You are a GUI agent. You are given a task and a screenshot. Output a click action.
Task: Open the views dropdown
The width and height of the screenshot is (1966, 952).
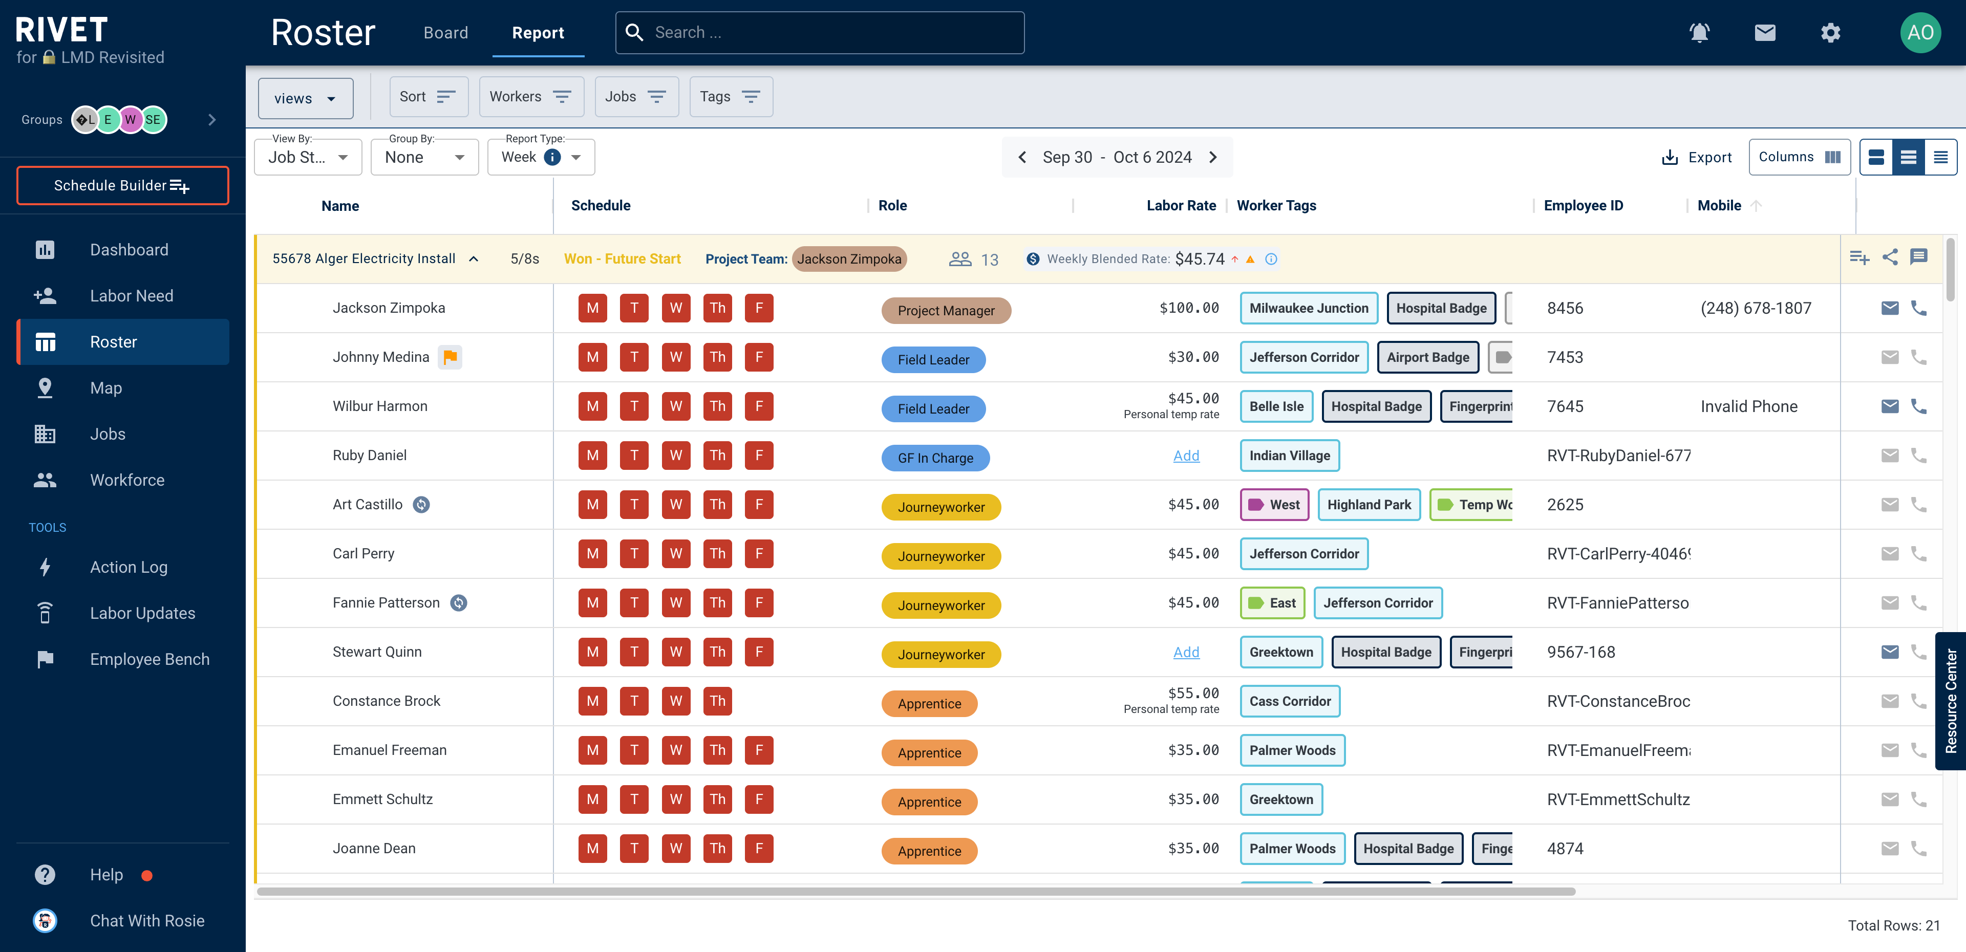tap(305, 98)
